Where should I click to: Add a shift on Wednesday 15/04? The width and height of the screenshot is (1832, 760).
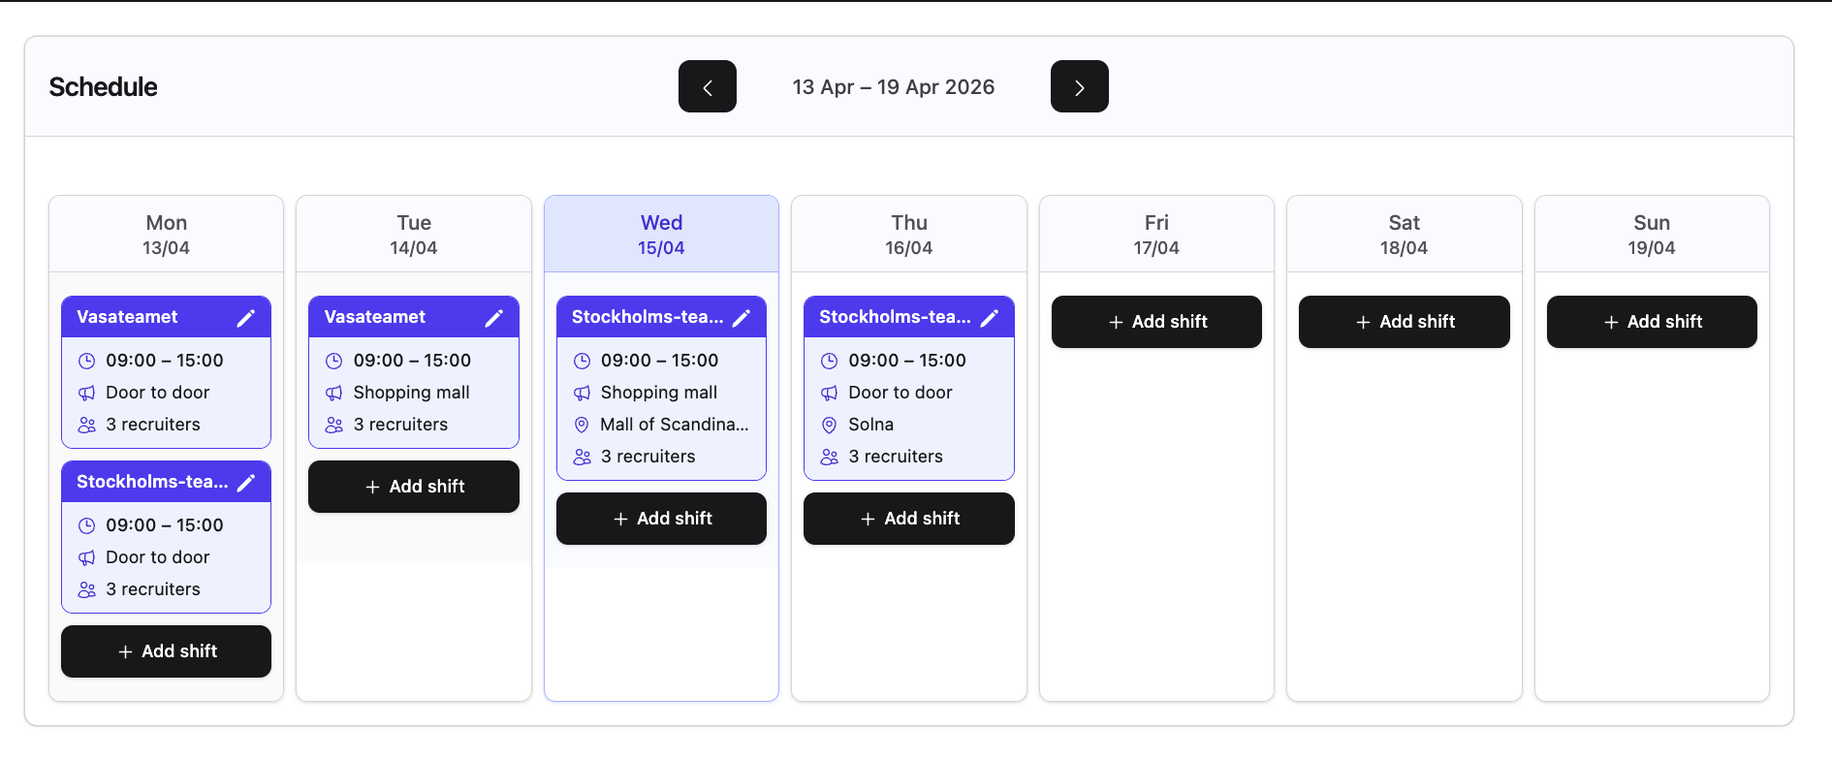click(661, 519)
